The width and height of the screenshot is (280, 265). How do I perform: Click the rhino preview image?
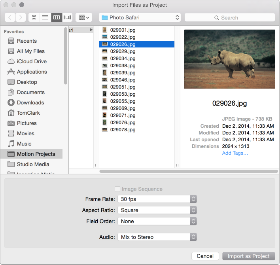[x=230, y=59]
